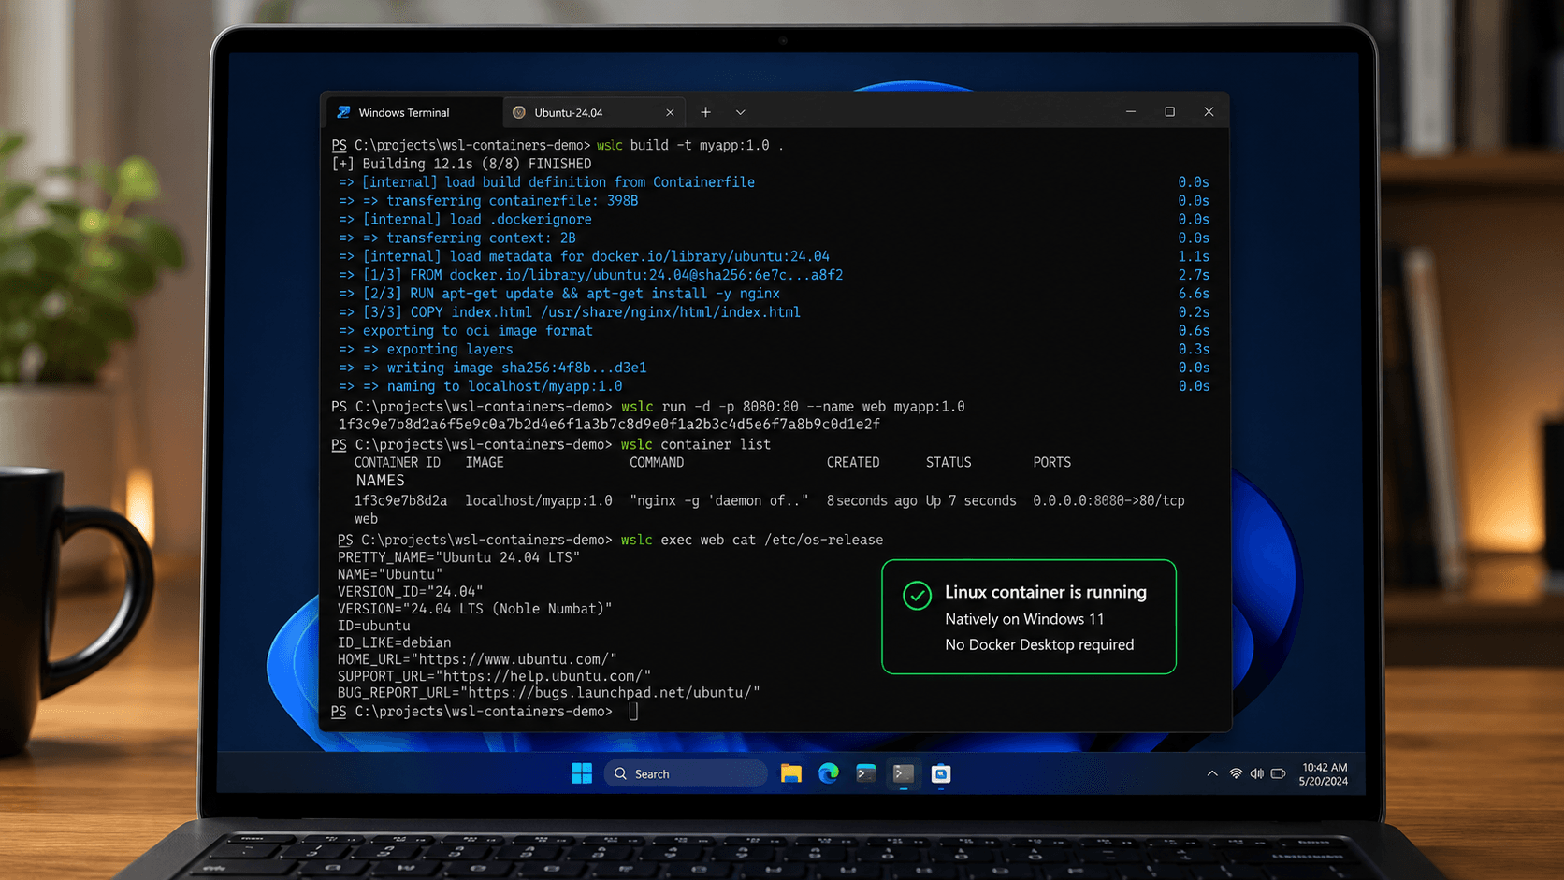Click the 'wslc container list' command
This screenshot has width=1564, height=880.
click(696, 444)
